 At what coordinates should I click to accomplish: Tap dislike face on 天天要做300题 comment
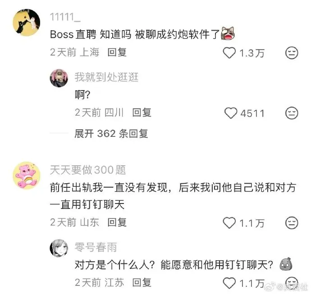pyautogui.click(x=292, y=223)
